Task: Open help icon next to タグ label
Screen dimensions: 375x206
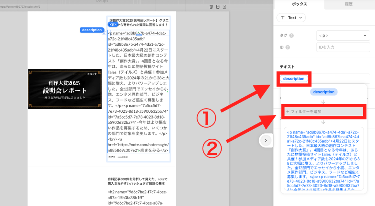Action: 291,35
